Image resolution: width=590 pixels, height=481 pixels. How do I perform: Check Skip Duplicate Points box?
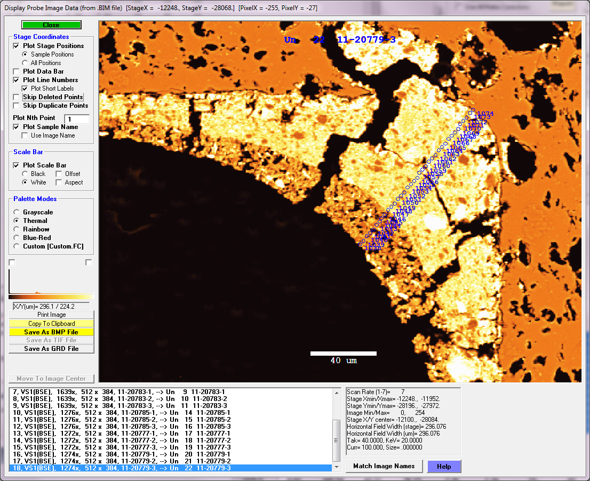click(x=16, y=106)
